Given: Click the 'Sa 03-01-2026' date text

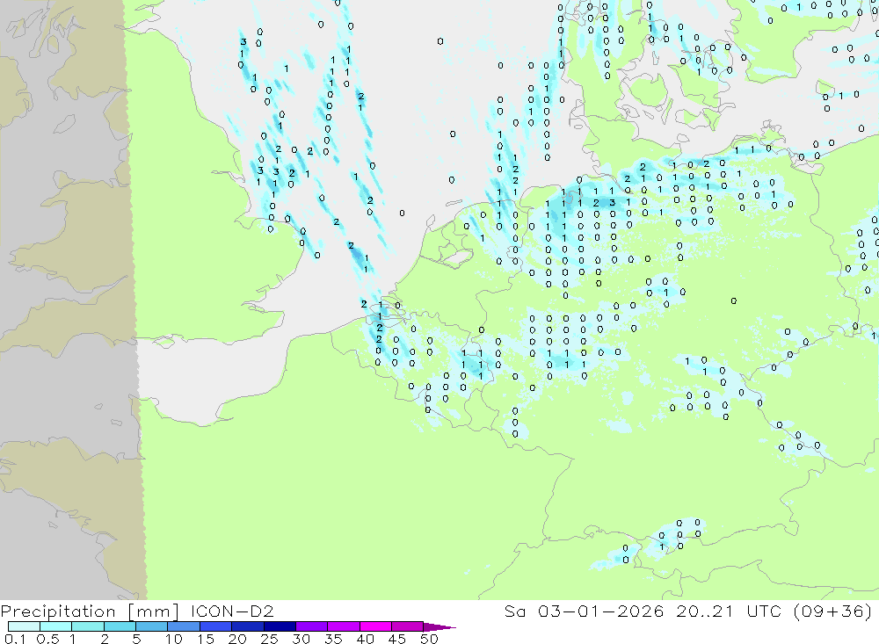Looking at the screenshot, I should [x=584, y=611].
